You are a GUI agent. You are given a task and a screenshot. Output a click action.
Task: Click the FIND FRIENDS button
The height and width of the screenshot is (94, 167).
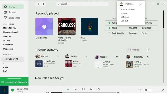pyautogui.click(x=133, y=50)
